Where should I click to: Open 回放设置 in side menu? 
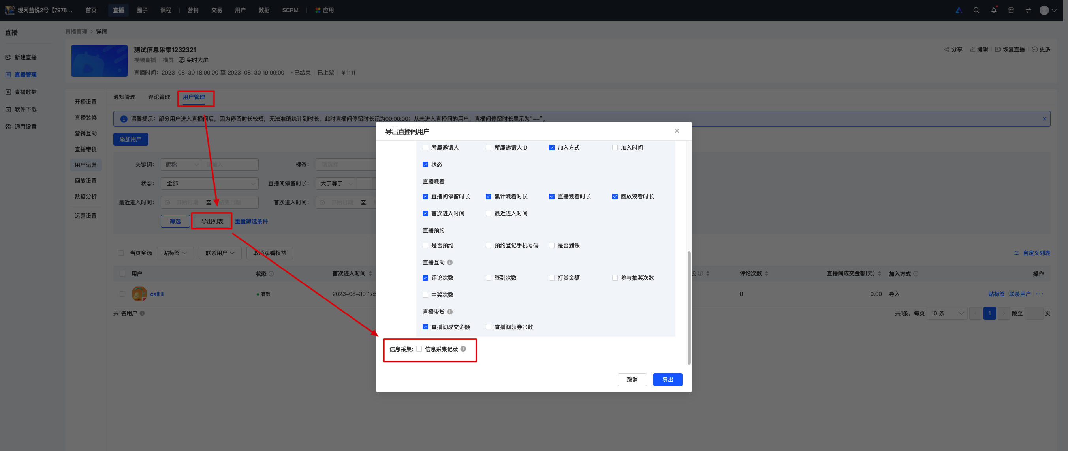(85, 181)
